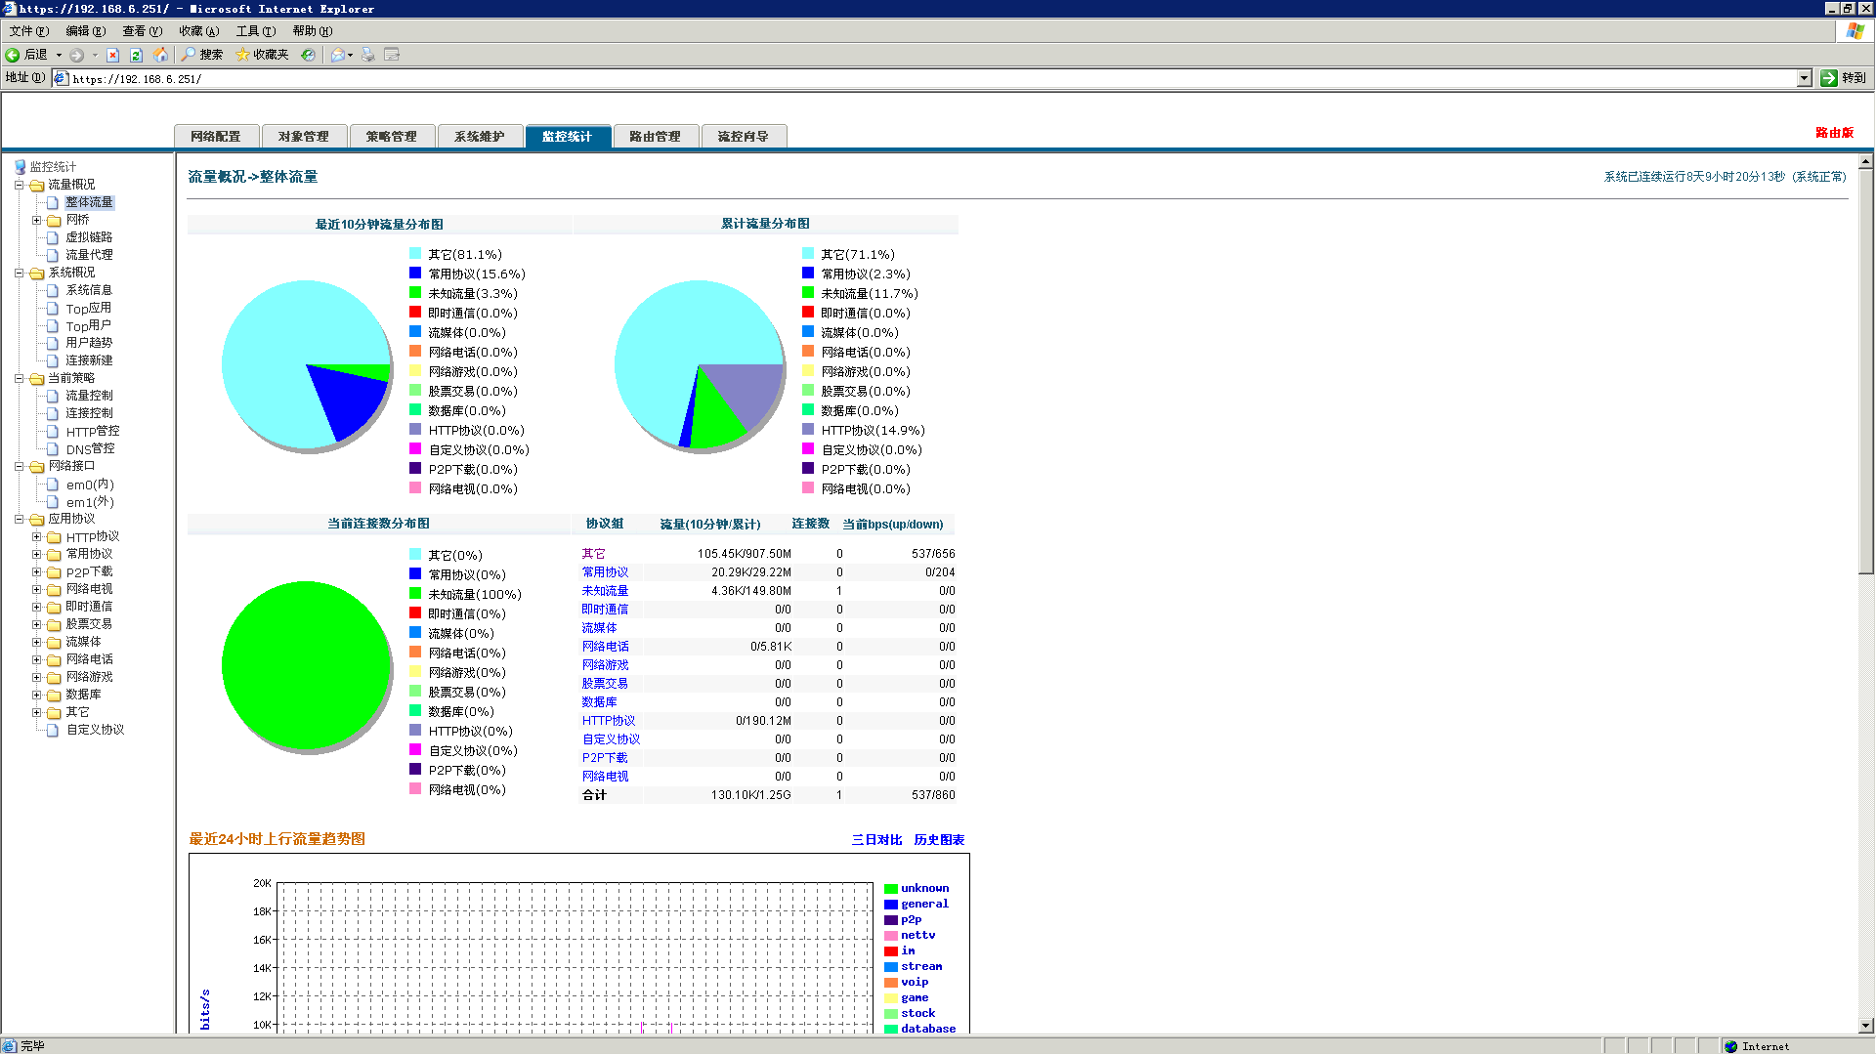
Task: Click the page scrollbar up arrow
Action: pyautogui.click(x=1866, y=161)
